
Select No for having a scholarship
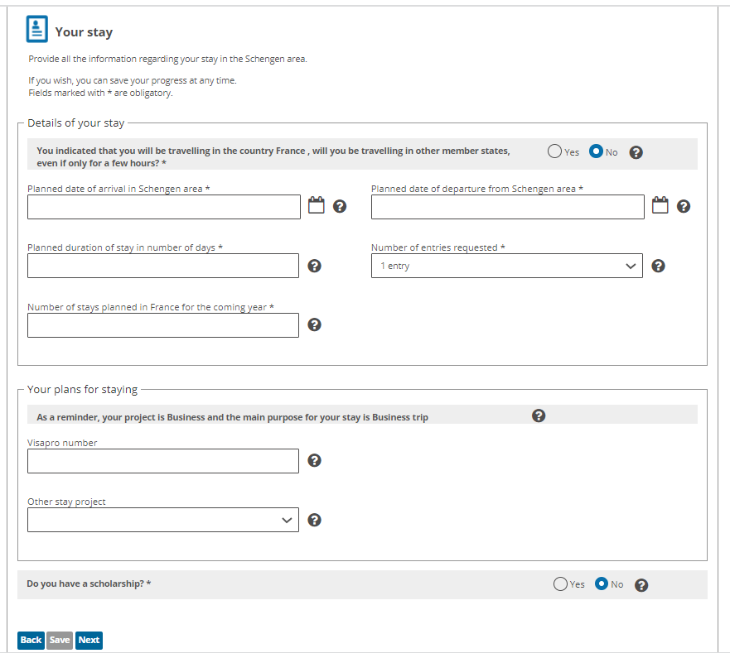coord(602,584)
